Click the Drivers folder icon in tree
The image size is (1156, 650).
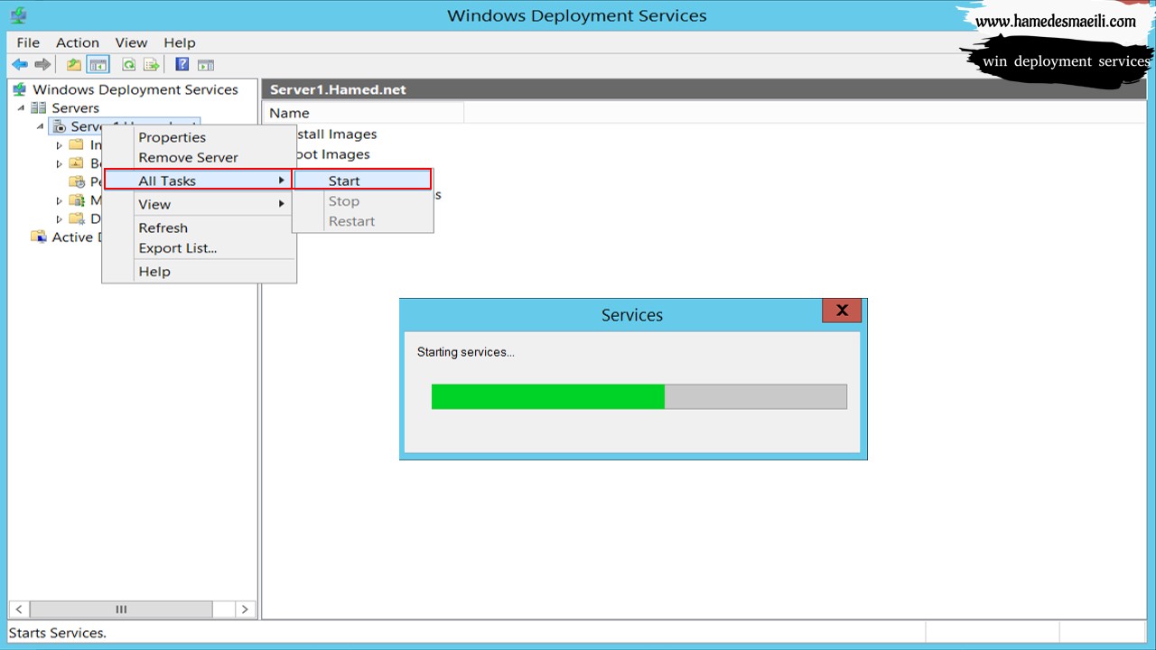pyautogui.click(x=77, y=218)
